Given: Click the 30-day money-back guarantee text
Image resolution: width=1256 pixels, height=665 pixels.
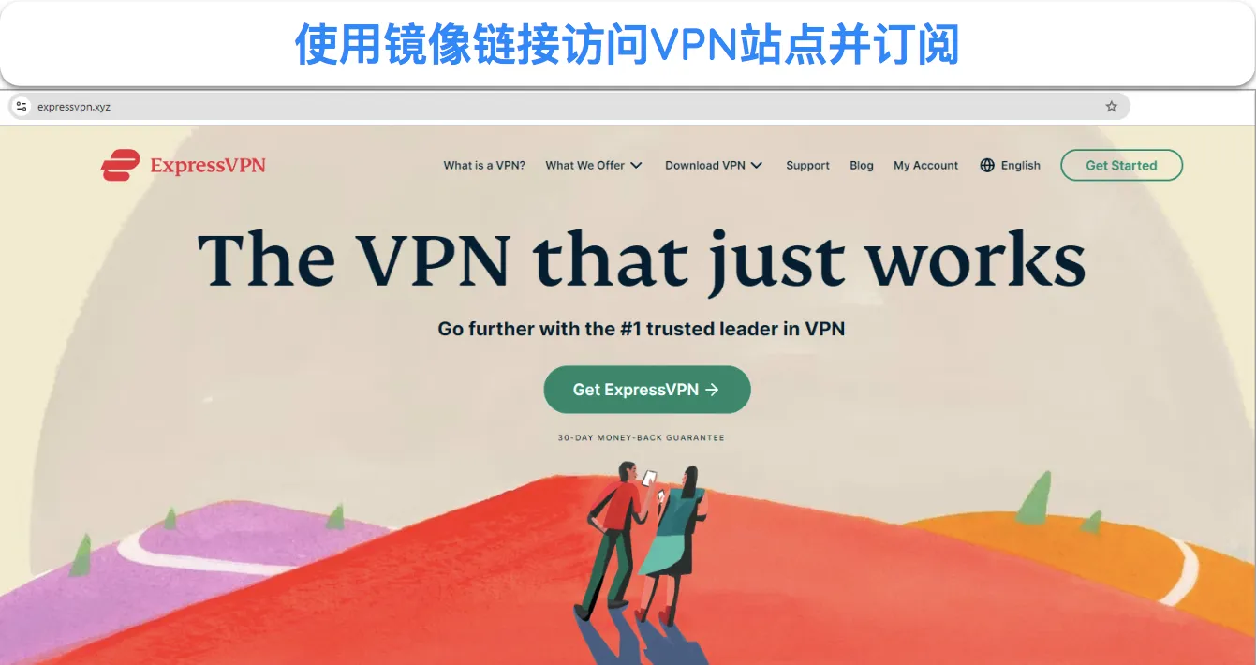Looking at the screenshot, I should pyautogui.click(x=641, y=438).
